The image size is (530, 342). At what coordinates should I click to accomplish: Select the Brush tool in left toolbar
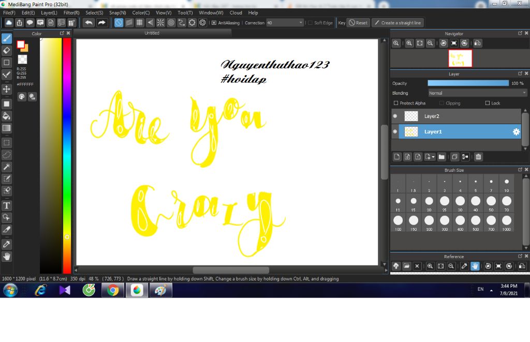7,38
